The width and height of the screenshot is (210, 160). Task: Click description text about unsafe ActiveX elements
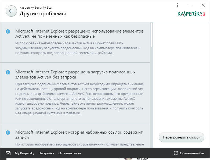78,48
